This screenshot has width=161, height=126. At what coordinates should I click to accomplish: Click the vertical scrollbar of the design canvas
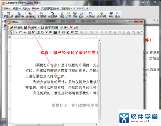pyautogui.click(x=100, y=81)
